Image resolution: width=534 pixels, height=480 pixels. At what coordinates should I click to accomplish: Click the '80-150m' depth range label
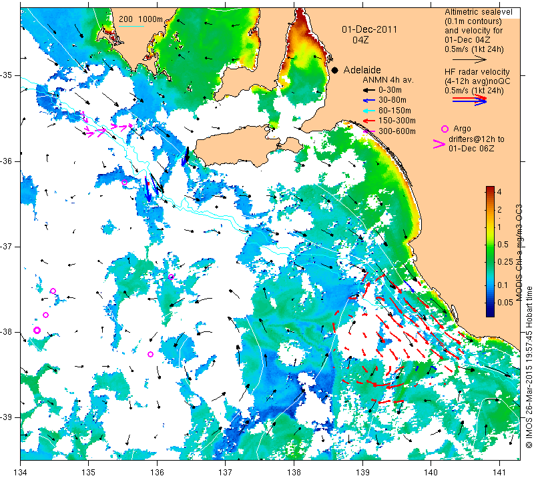pyautogui.click(x=394, y=111)
